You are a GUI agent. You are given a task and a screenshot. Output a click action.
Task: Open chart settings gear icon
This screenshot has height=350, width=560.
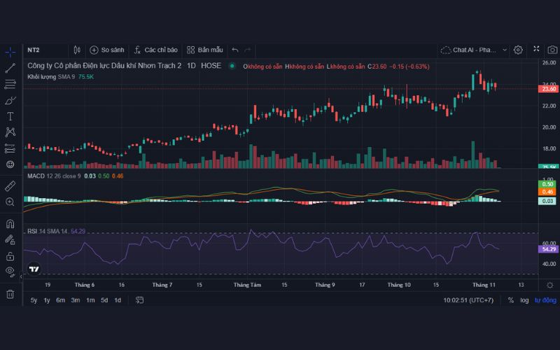tap(518, 50)
